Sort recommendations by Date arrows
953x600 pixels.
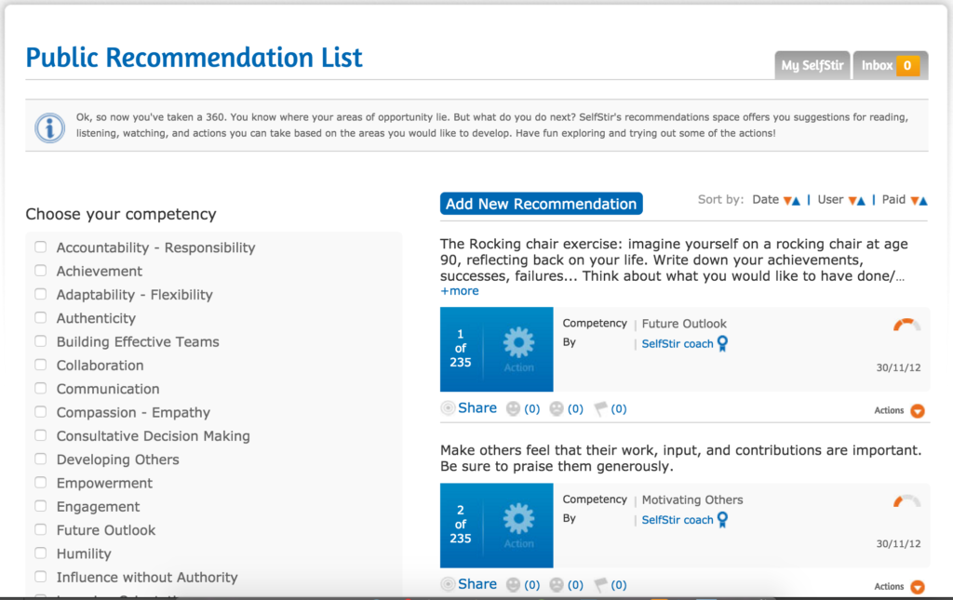point(791,200)
